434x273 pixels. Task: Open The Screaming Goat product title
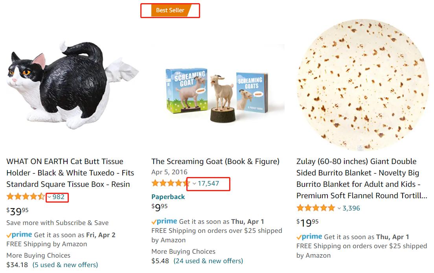point(215,161)
